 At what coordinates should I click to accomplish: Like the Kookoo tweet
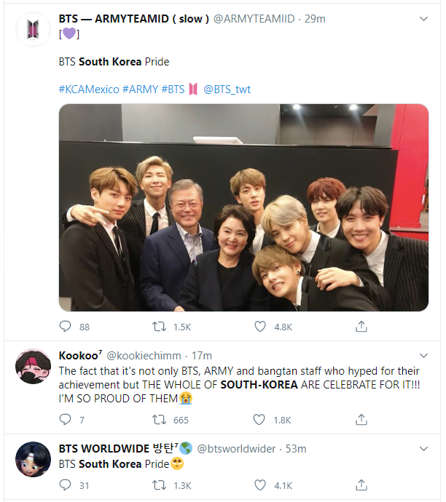260,420
